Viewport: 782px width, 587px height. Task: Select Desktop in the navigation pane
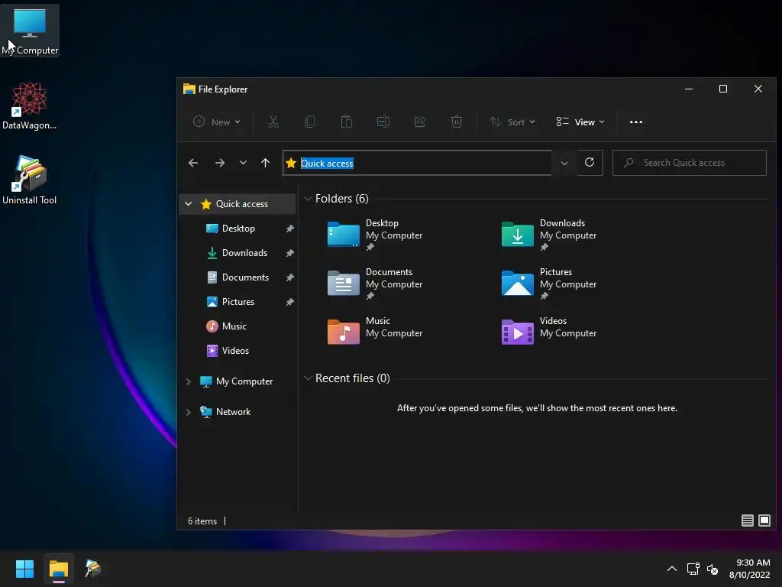(x=238, y=228)
